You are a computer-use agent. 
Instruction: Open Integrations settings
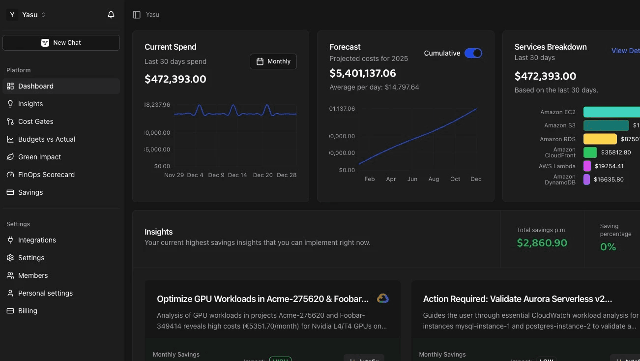[61, 240]
